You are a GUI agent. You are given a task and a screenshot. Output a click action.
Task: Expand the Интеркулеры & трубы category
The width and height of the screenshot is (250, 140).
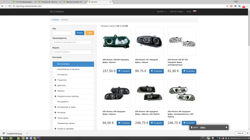point(55,107)
